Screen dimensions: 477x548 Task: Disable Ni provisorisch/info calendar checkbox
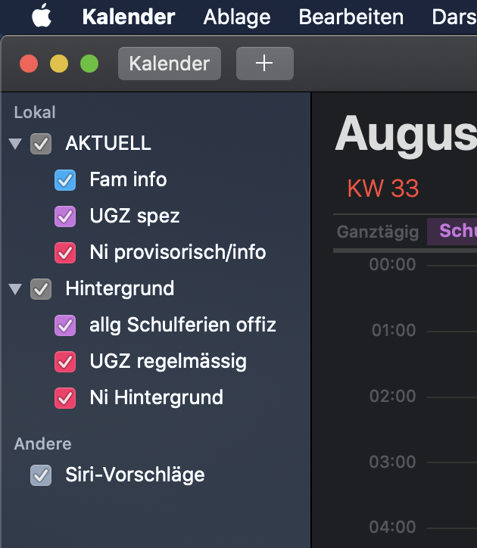click(x=65, y=252)
